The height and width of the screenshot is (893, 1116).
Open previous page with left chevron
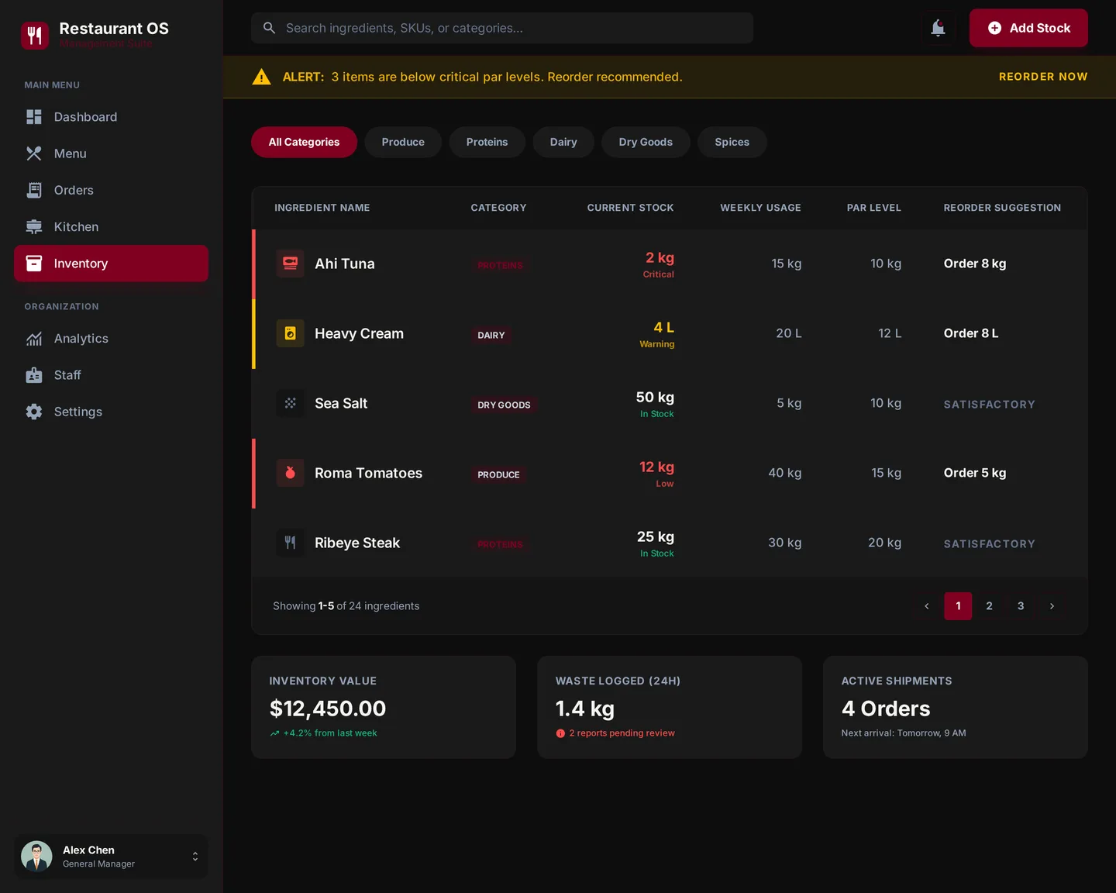(x=927, y=606)
